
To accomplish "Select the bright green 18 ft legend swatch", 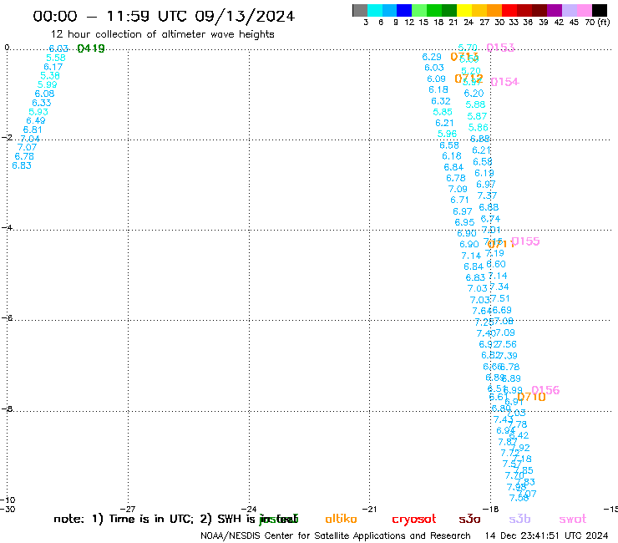I will click(x=435, y=10).
